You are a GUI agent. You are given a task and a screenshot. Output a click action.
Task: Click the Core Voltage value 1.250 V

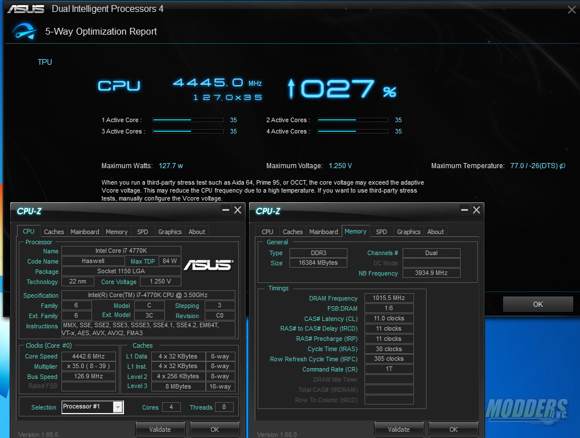[160, 282]
